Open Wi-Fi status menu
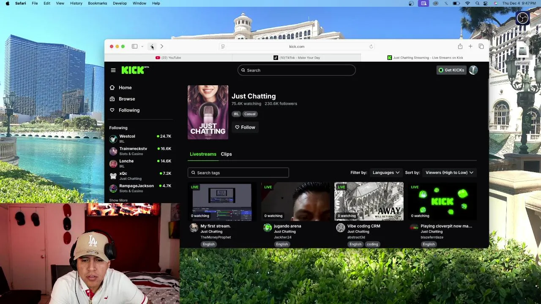The height and width of the screenshot is (304, 541). (467, 3)
